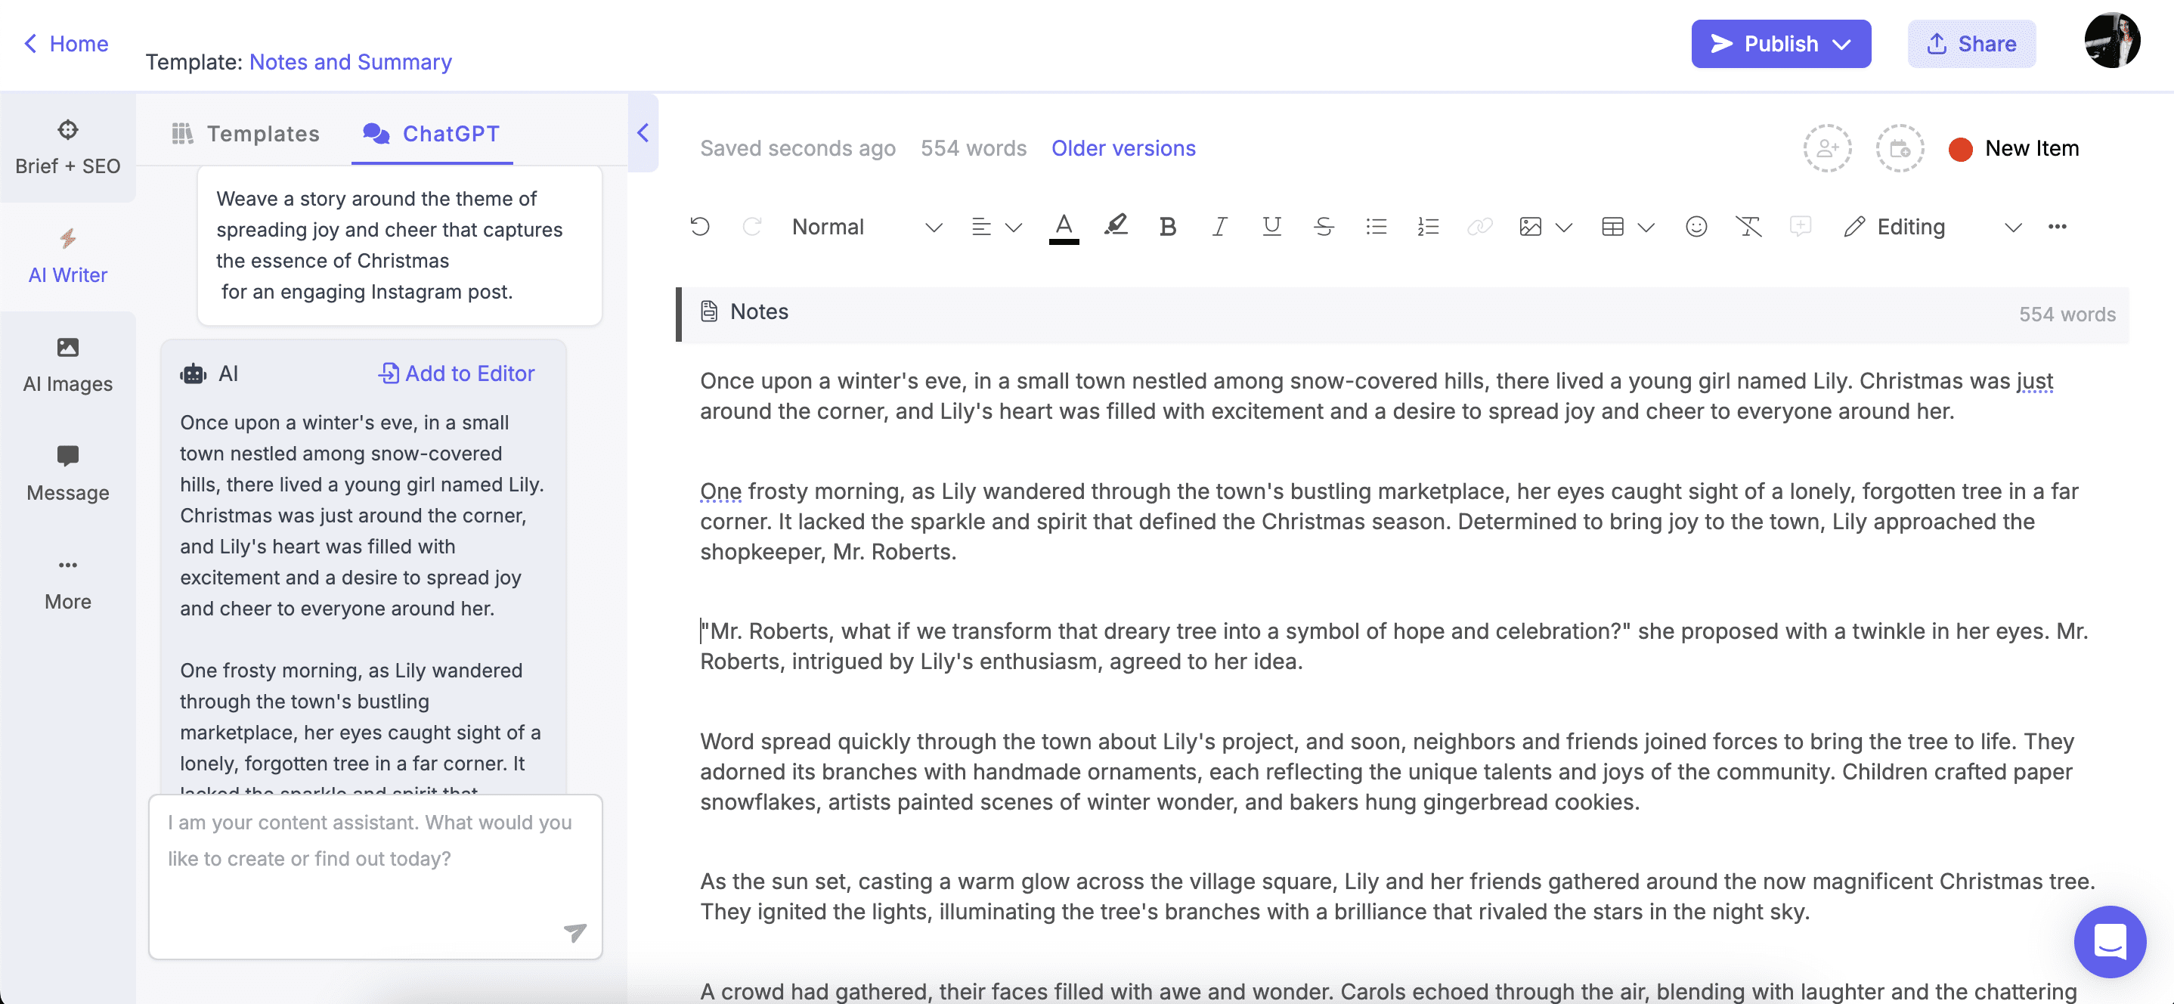Click the AI robot icon
Screen dimensions: 2174x1004
click(194, 374)
